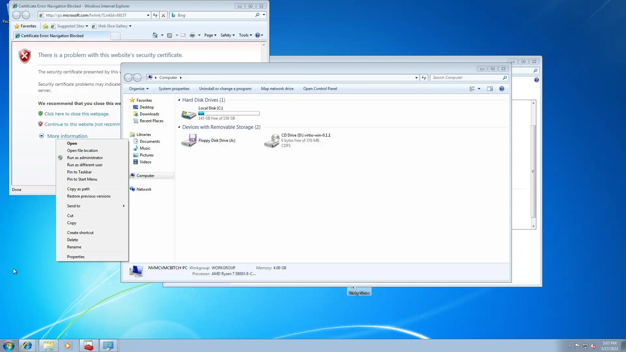626x352 pixels.
Task: Click the IE home icon
Action: (x=155, y=35)
